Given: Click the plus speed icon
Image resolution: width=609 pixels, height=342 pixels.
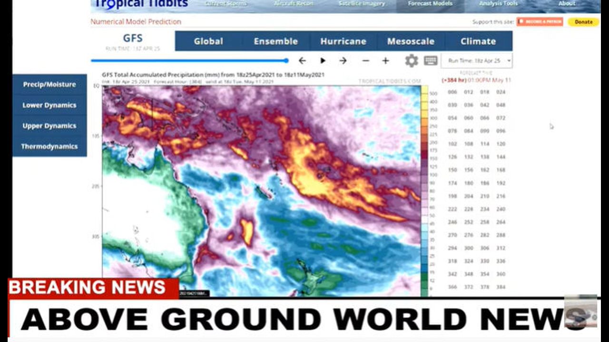Looking at the screenshot, I should point(385,61).
